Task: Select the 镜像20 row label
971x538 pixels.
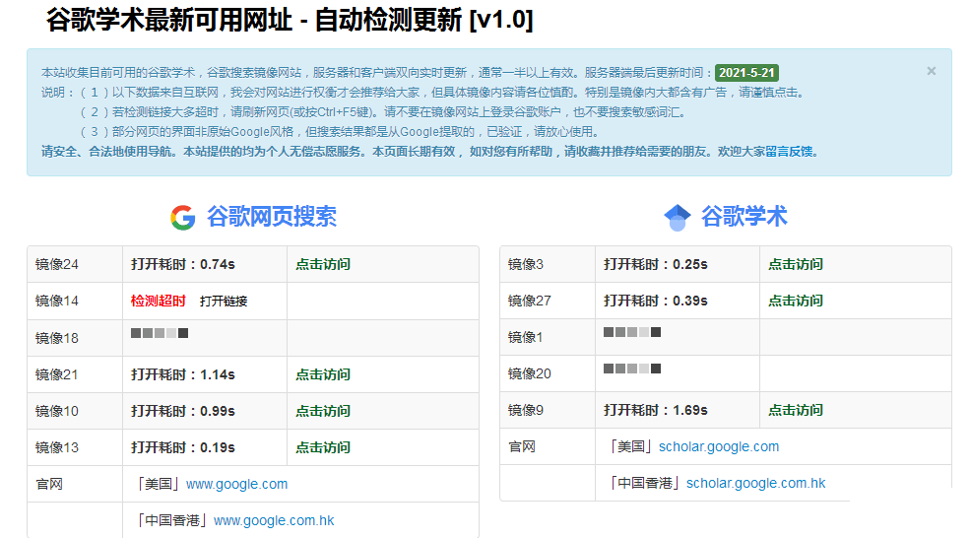Action: (x=530, y=374)
